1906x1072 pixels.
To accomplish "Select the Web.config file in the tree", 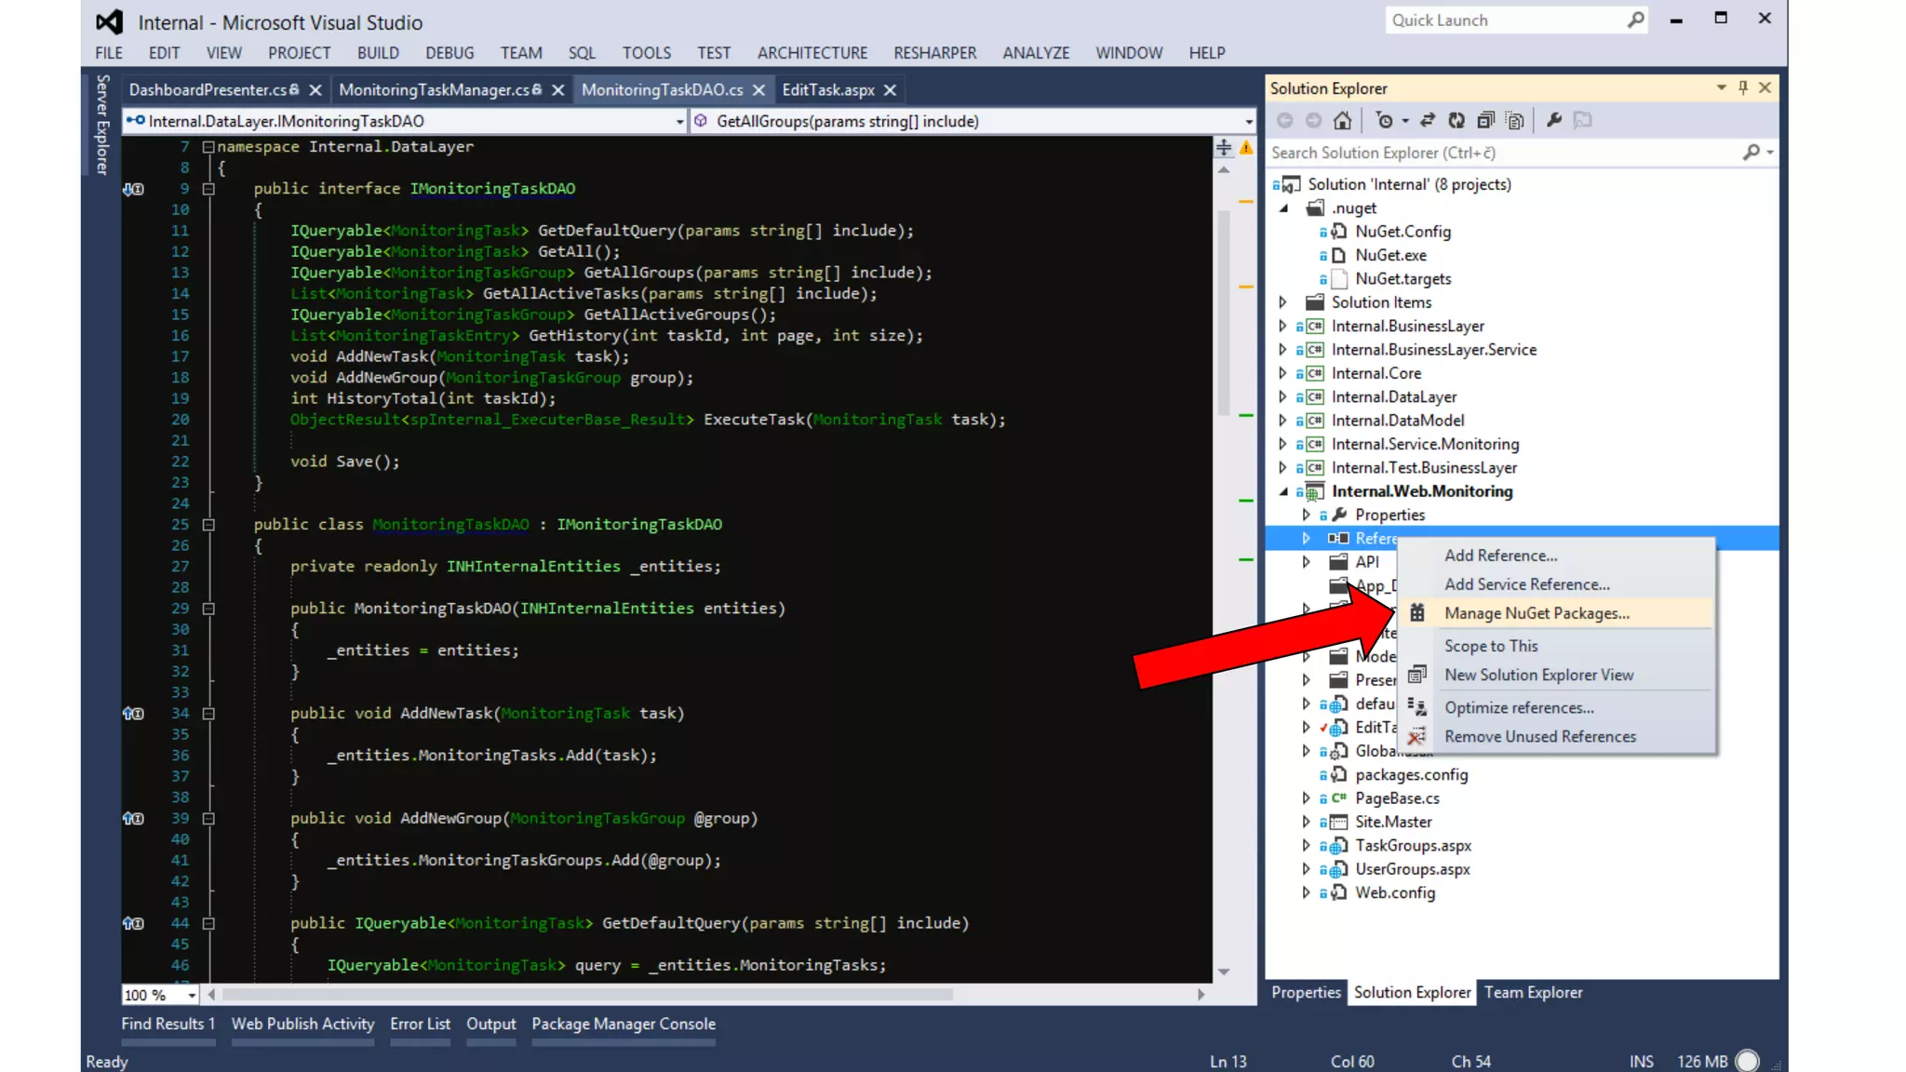I will coord(1395,892).
